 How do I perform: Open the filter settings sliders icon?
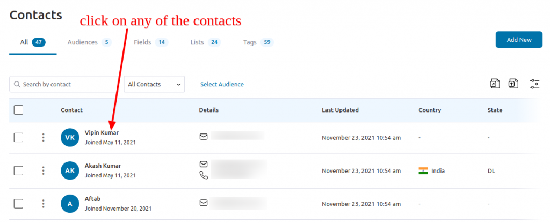pos(534,84)
